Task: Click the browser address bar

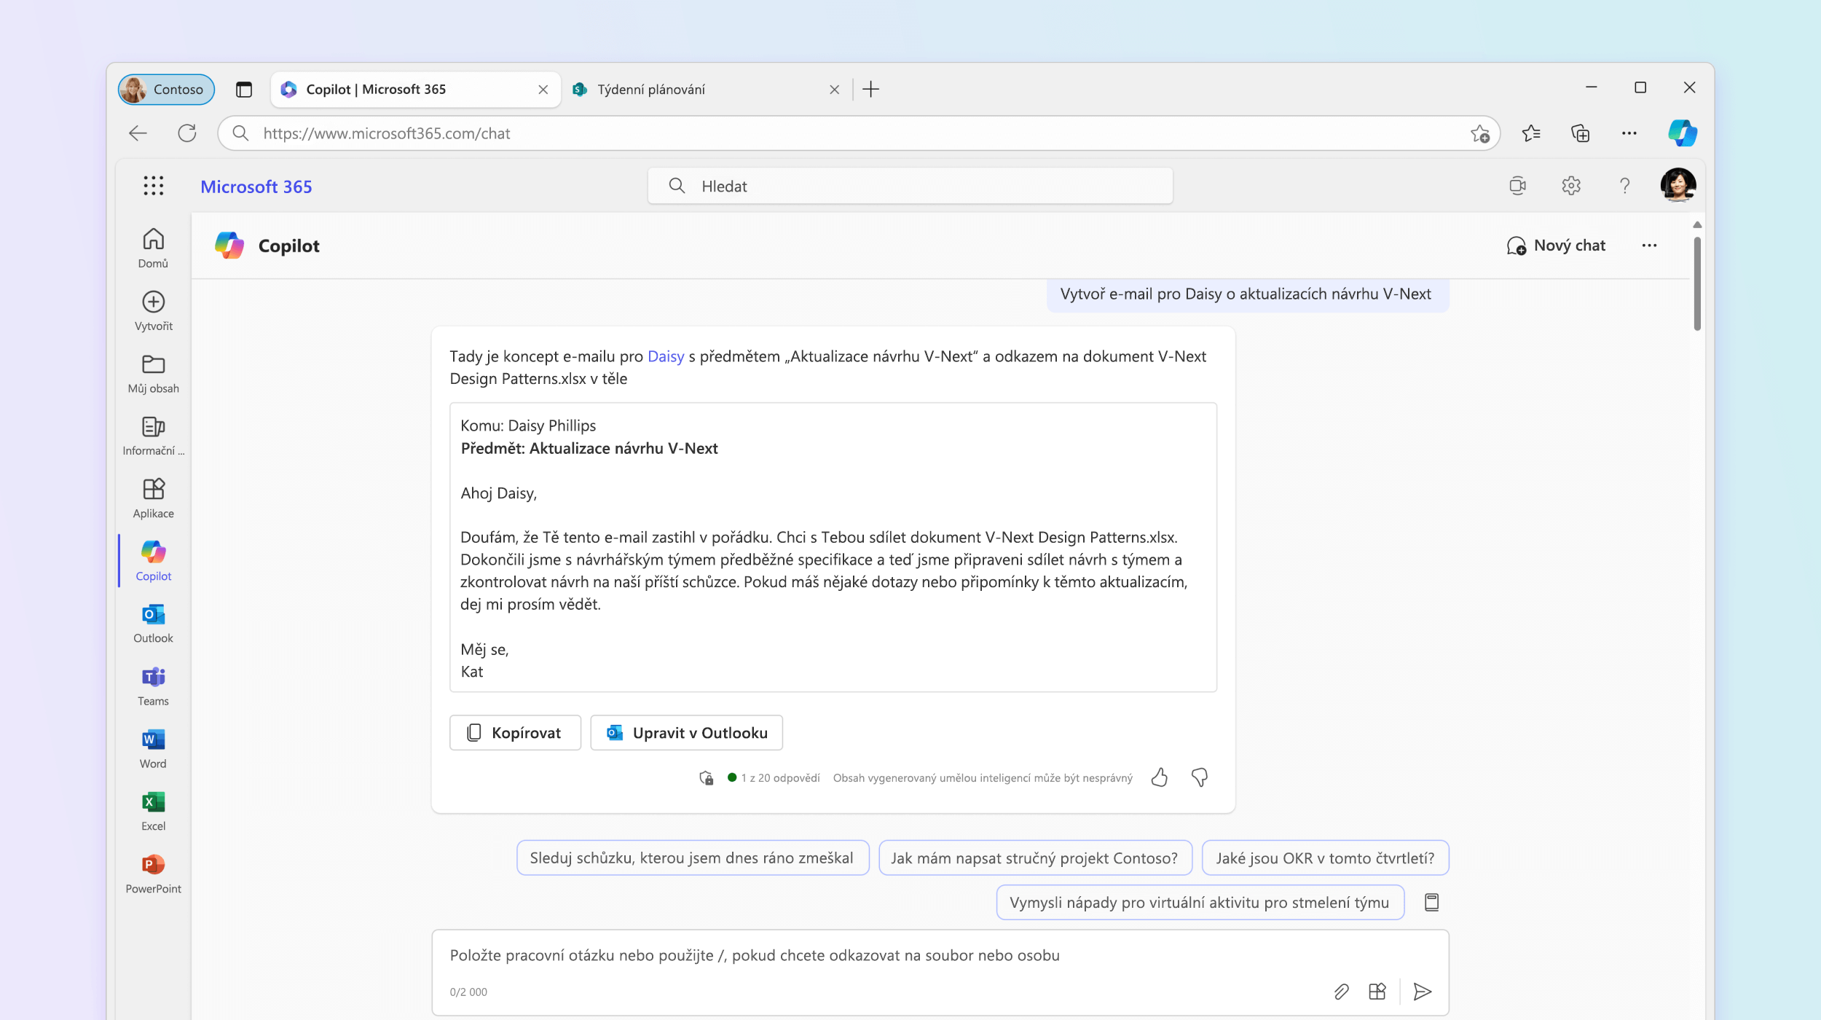Action: point(858,133)
